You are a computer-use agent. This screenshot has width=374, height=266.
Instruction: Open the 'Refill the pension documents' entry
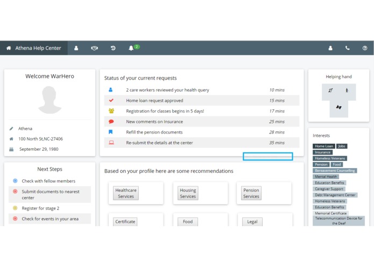(x=154, y=132)
